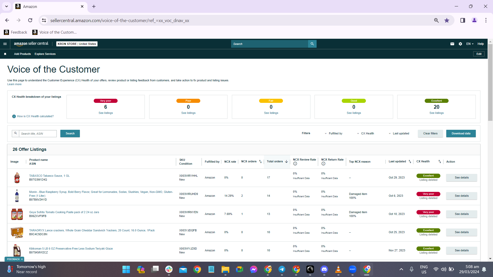This screenshot has height=277, width=493.
Task: Click the bookmark icon beside Add Products
Action: point(5,54)
